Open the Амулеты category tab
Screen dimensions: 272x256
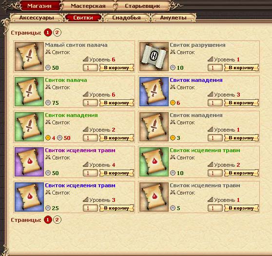(x=174, y=18)
